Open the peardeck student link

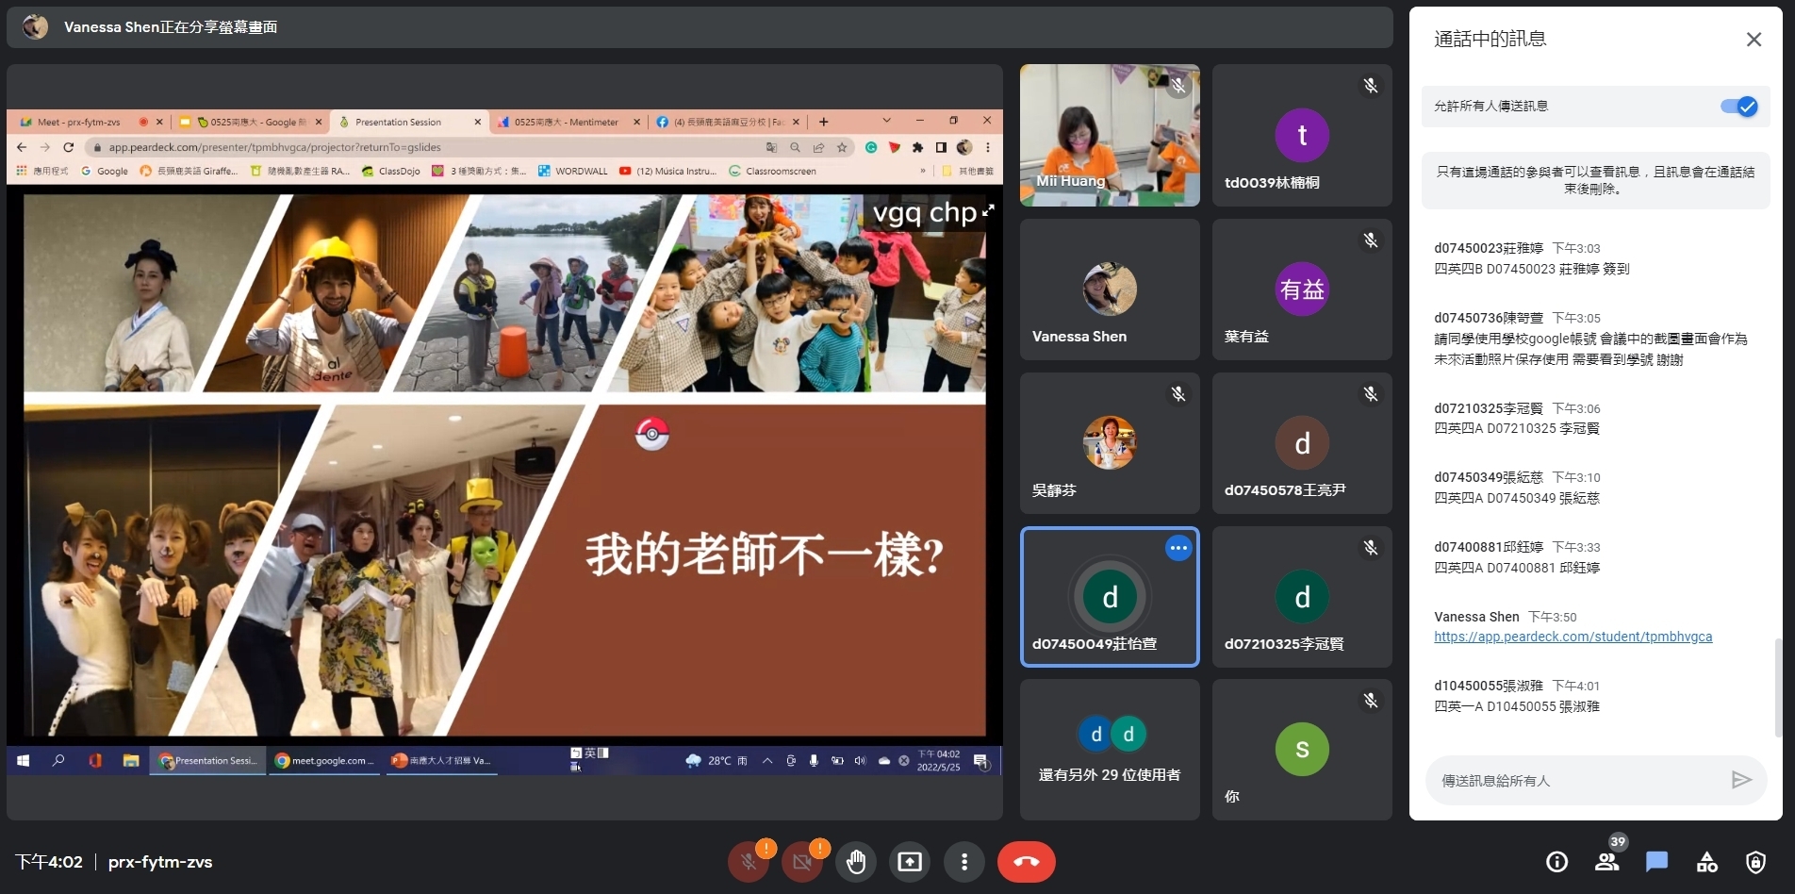(1573, 637)
